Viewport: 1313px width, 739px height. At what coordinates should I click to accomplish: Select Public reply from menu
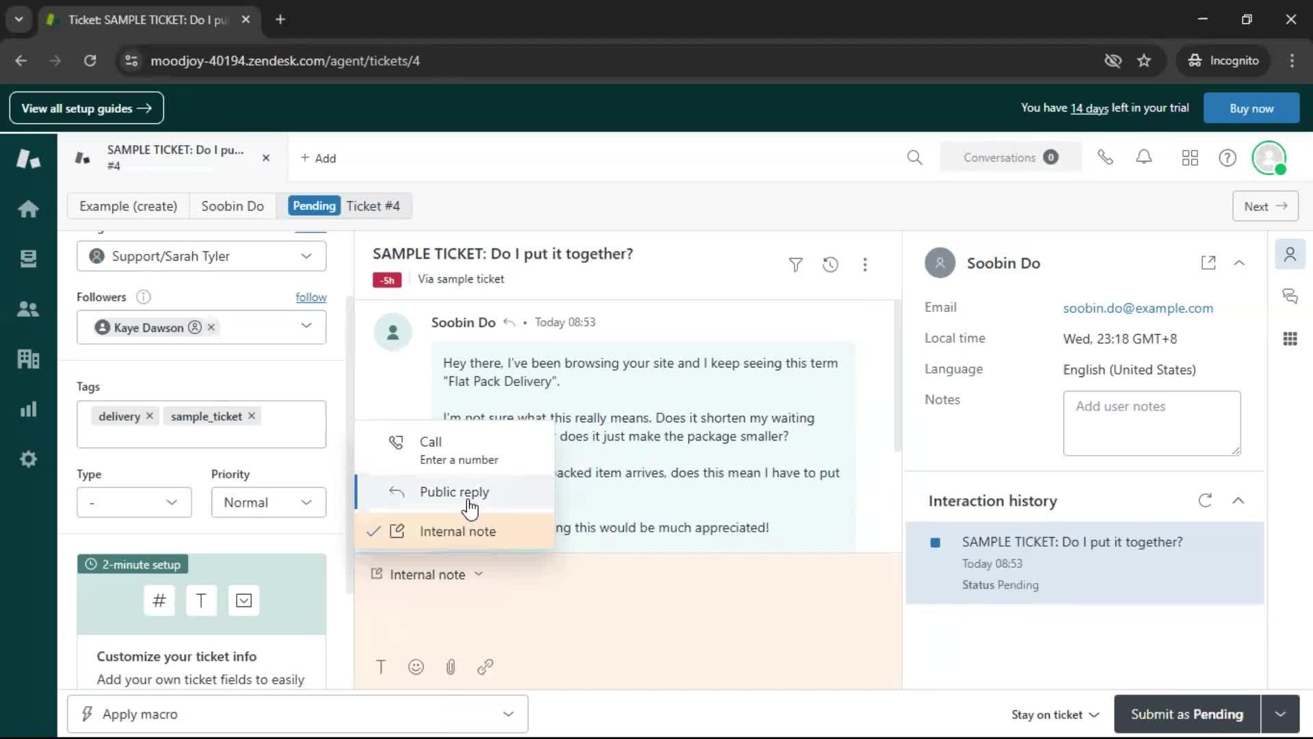tap(454, 492)
